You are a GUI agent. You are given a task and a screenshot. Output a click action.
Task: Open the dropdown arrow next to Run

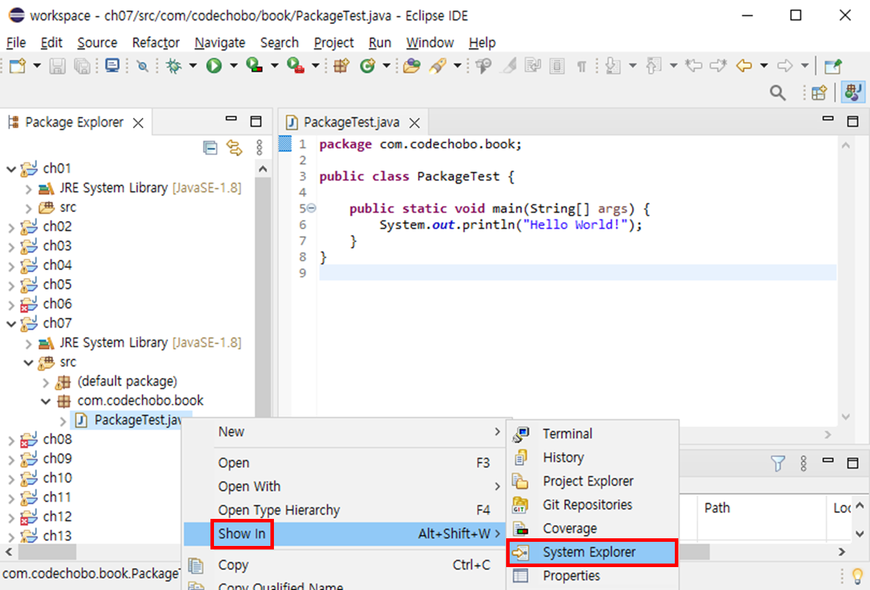(233, 66)
